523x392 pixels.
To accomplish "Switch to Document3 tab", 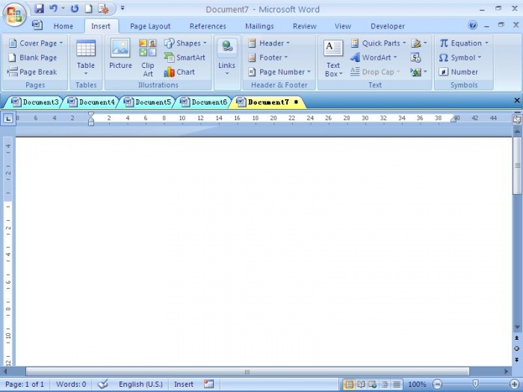I will tap(34, 102).
